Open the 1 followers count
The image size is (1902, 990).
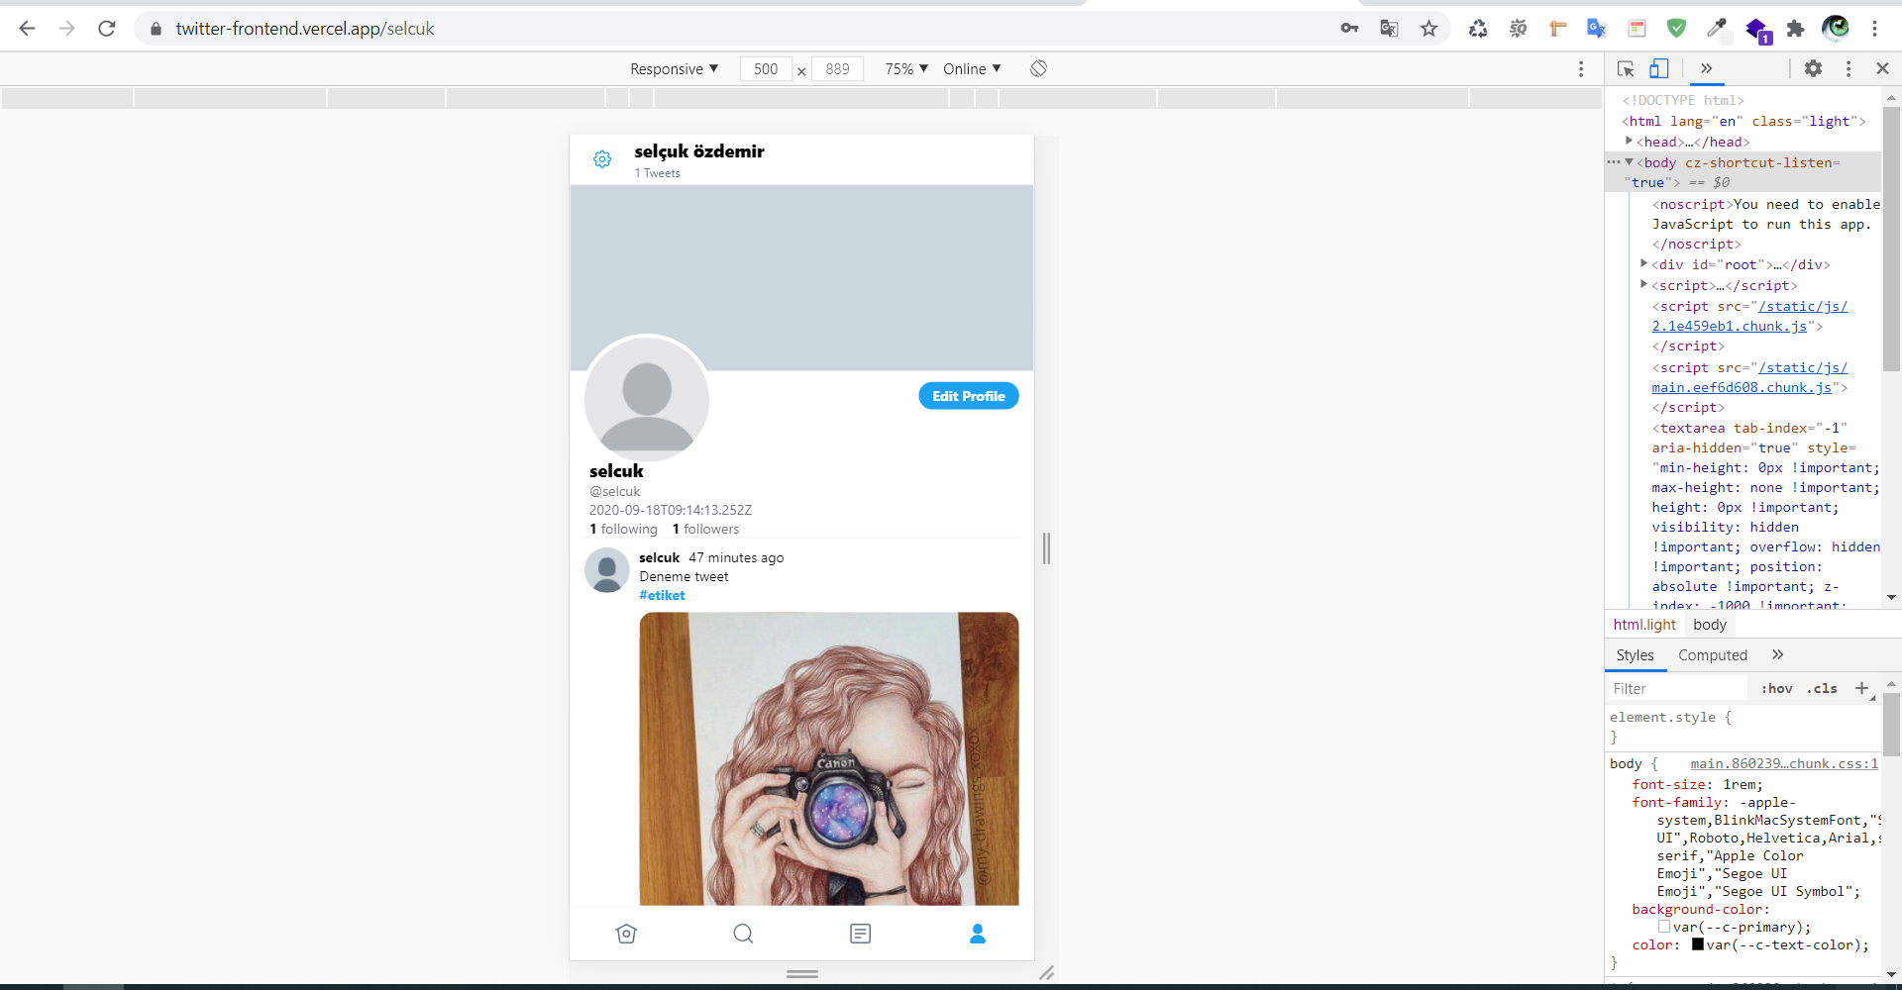click(x=705, y=529)
